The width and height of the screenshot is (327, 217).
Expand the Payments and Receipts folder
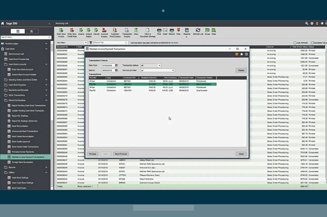point(46,90)
